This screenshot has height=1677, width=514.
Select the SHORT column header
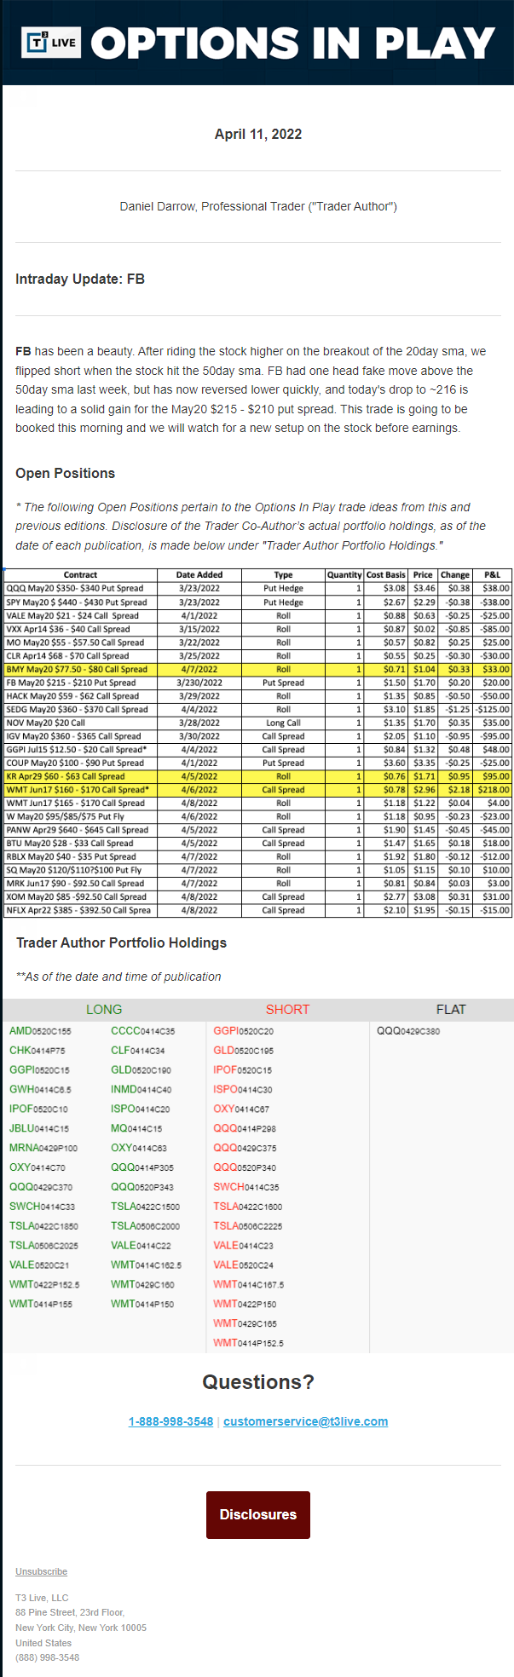click(287, 1010)
